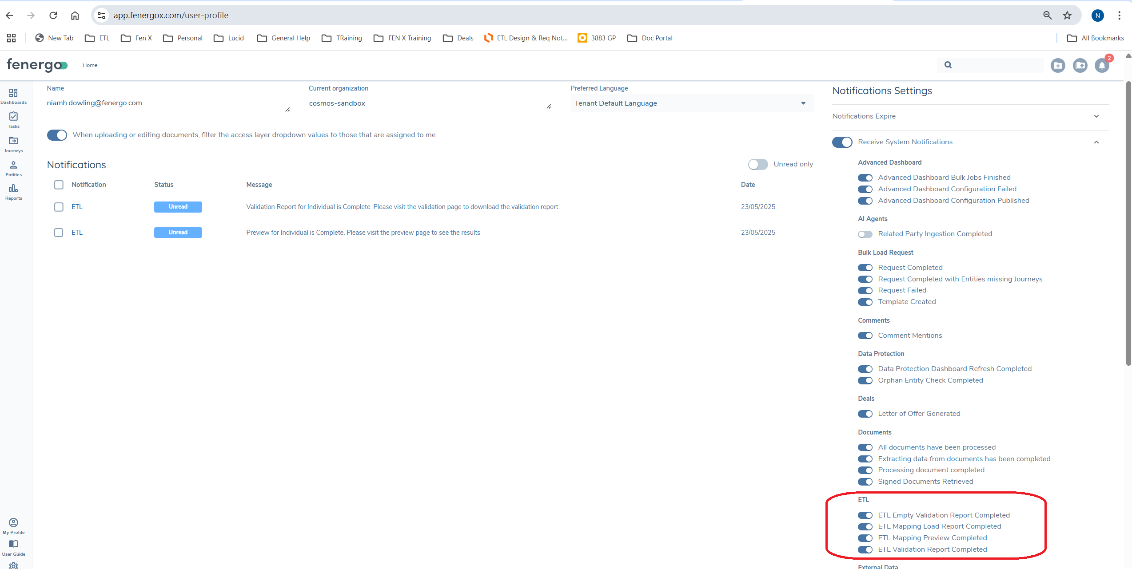This screenshot has width=1132, height=569.
Task: Open the Preferred Language dropdown
Action: point(691,103)
